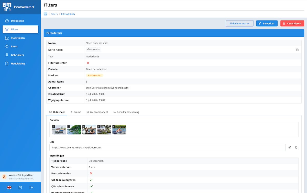Image resolution: width=307 pixels, height=193 pixels.
Task: Click the name Sloep door de stad
Action: coord(97,43)
